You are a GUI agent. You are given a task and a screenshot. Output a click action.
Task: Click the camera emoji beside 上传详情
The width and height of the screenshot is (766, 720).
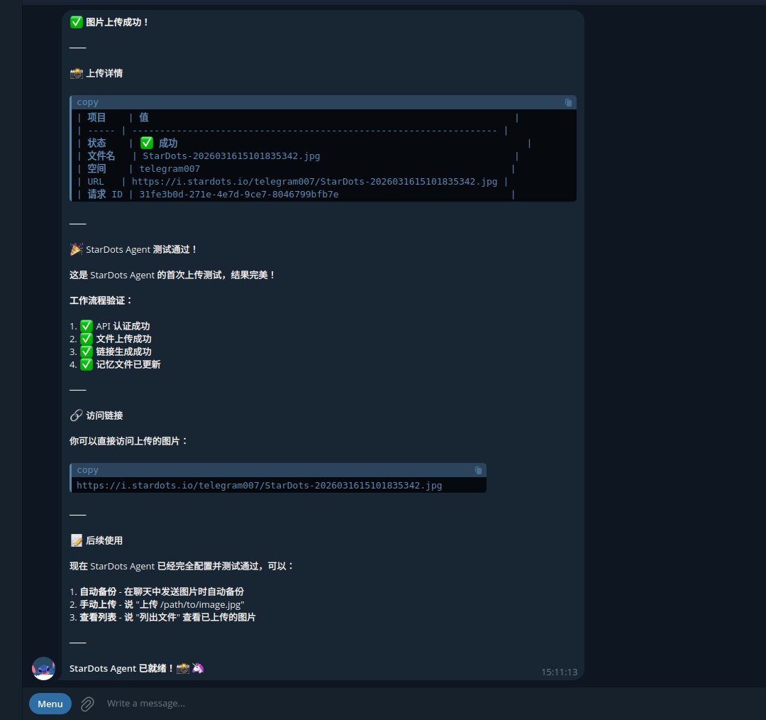pyautogui.click(x=77, y=73)
